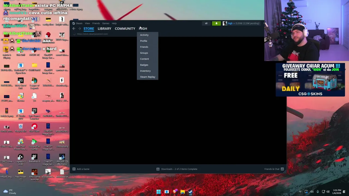Open the UMIGARI Demo shortcut
The height and width of the screenshot is (196, 349).
tap(62, 160)
